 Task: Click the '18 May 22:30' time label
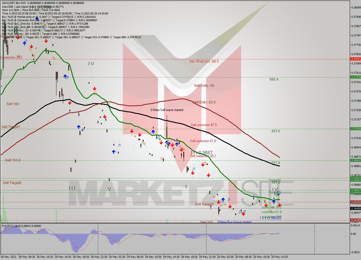point(99,257)
